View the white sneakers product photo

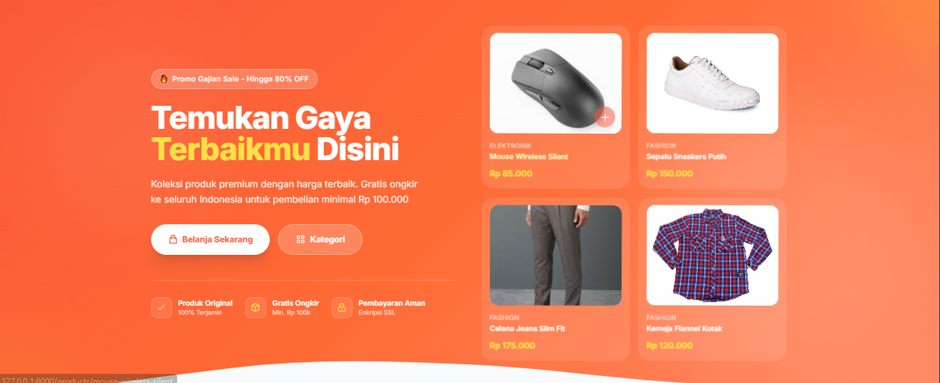(x=712, y=84)
